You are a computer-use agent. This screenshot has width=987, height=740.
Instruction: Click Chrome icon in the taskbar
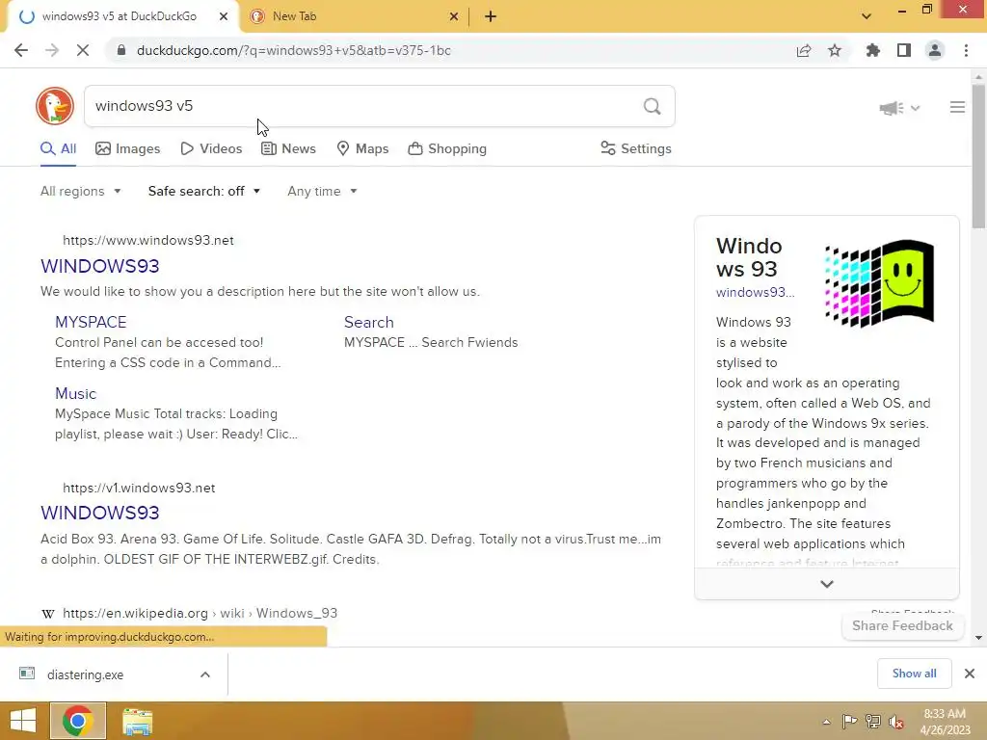click(x=78, y=721)
